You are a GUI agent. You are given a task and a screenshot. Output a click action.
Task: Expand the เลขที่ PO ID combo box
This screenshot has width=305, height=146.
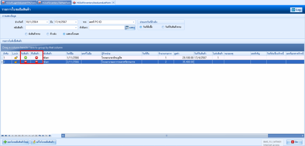[x=133, y=22]
